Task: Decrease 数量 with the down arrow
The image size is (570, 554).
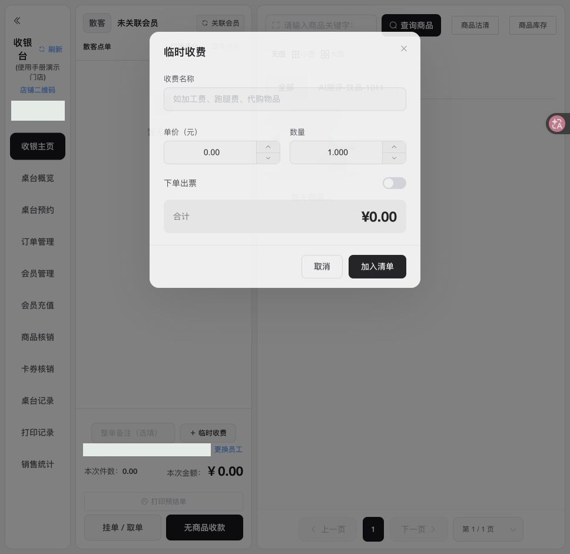Action: [x=394, y=158]
